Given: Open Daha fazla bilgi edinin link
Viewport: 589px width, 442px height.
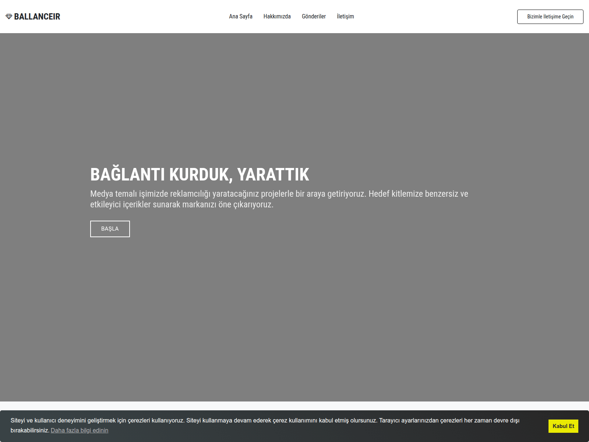Looking at the screenshot, I should (x=80, y=430).
